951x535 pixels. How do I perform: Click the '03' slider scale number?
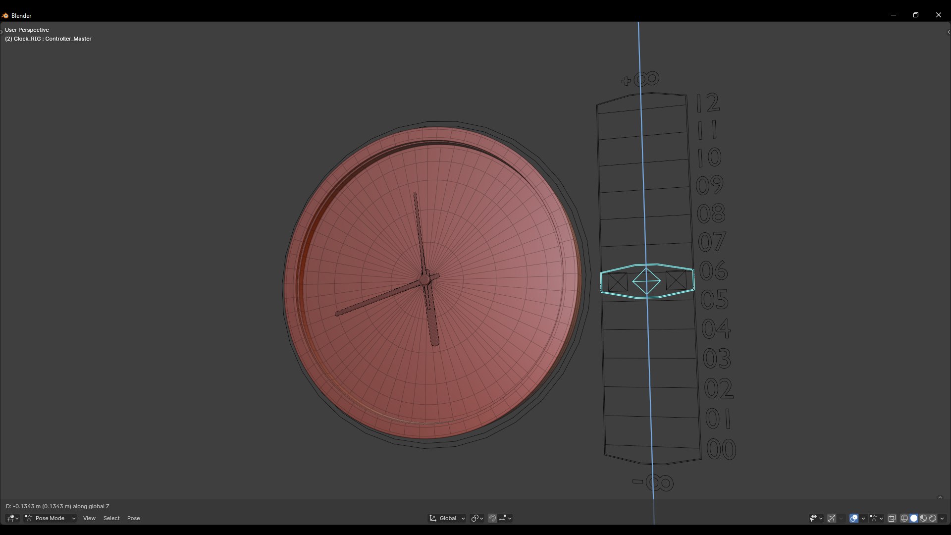pos(717,358)
